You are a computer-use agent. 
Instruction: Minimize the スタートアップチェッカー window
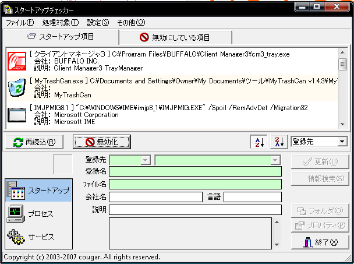pyautogui.click(x=302, y=7)
